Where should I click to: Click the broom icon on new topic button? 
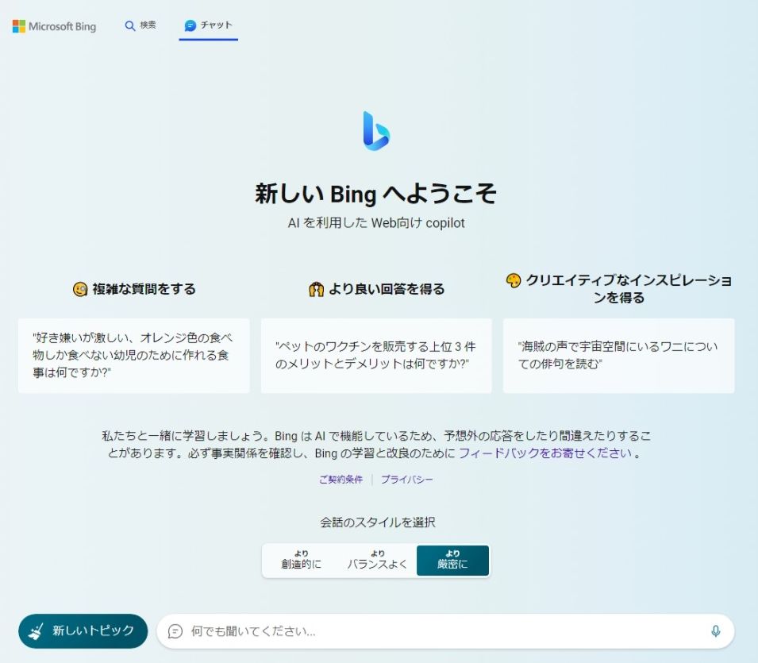pos(37,631)
